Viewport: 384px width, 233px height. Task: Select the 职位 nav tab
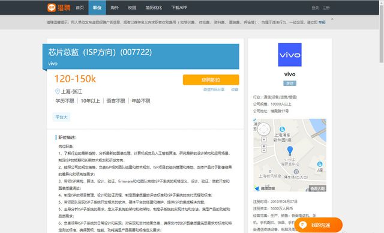(97, 8)
